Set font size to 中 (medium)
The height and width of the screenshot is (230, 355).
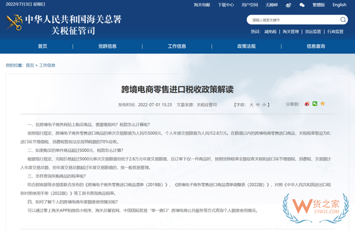tap(258, 105)
